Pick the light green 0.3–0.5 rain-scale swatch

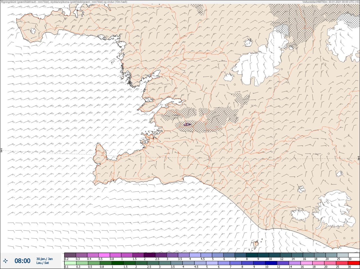click(82, 263)
